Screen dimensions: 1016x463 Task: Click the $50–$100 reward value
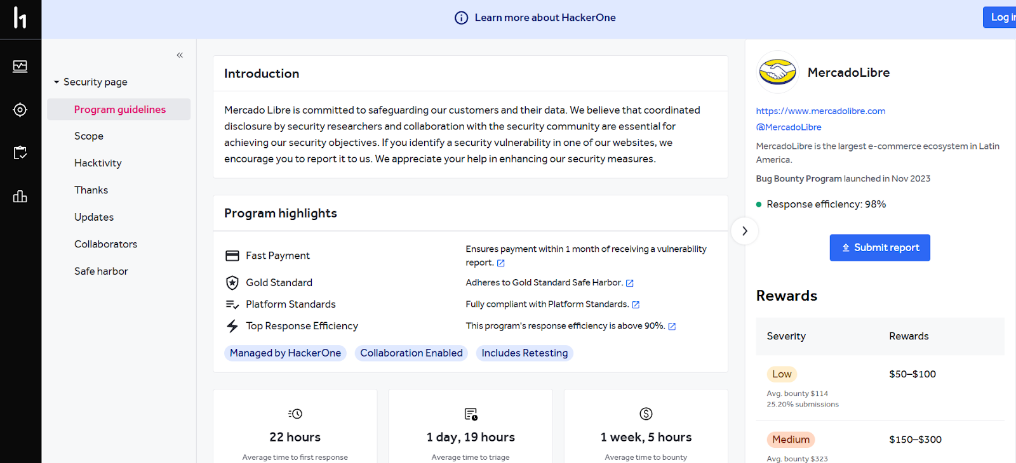912,374
